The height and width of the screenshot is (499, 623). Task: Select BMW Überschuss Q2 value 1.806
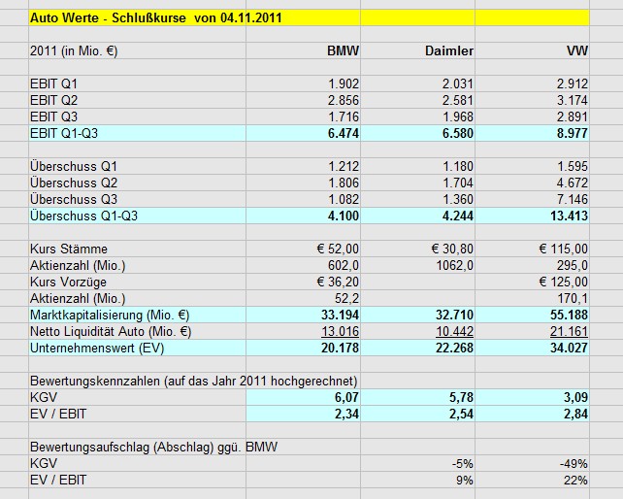pyautogui.click(x=344, y=183)
